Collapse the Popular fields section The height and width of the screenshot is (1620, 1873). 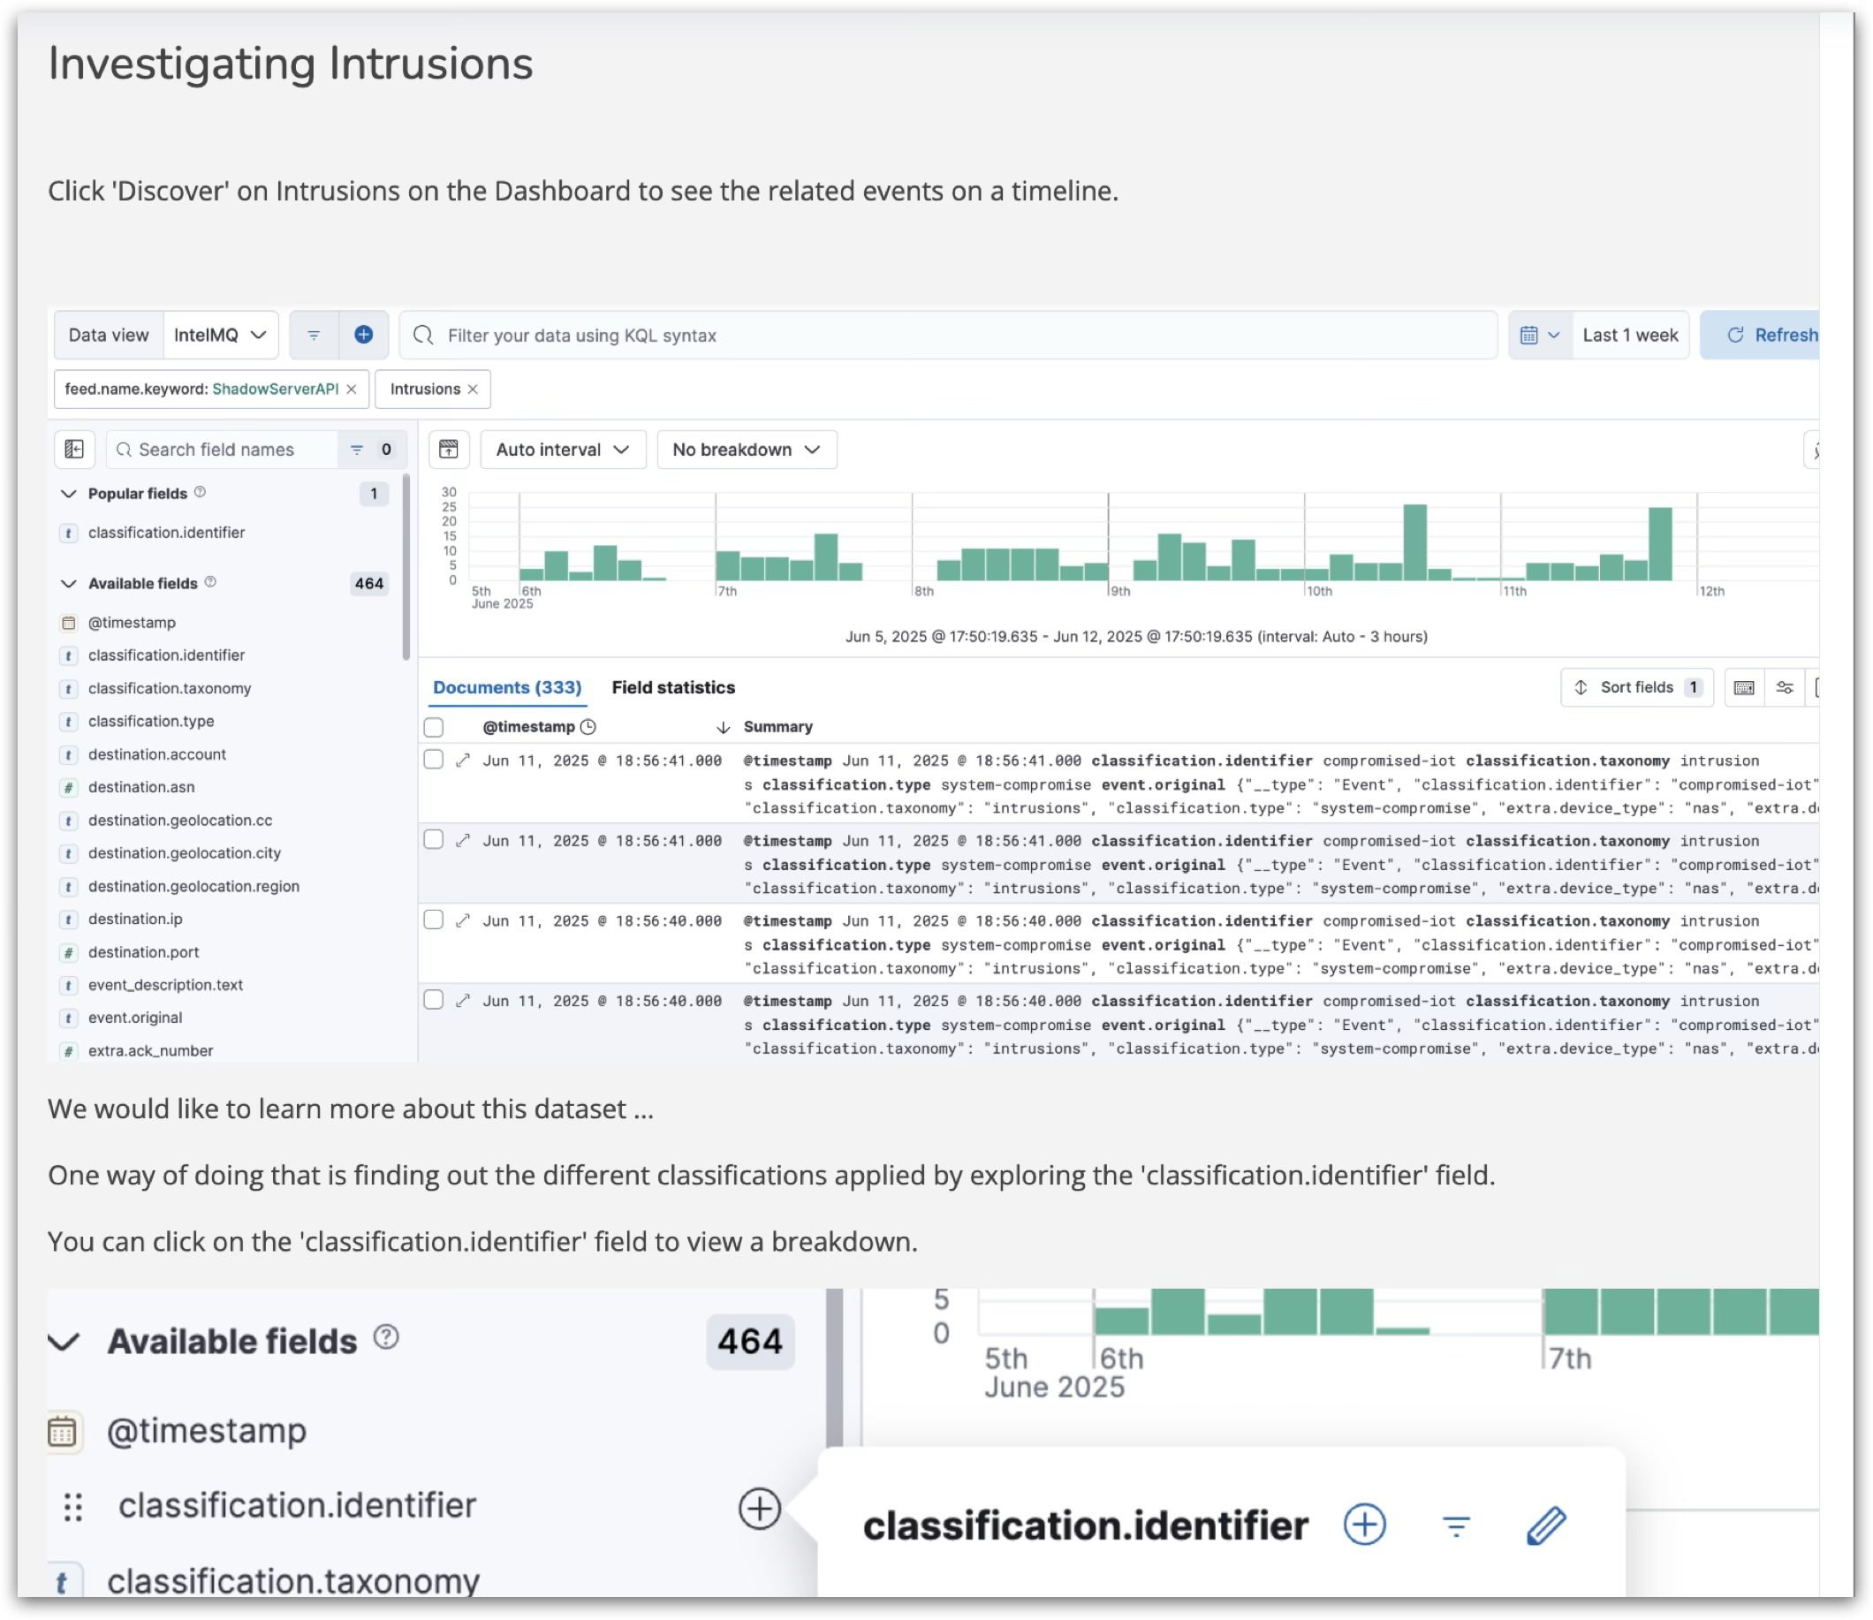point(69,494)
